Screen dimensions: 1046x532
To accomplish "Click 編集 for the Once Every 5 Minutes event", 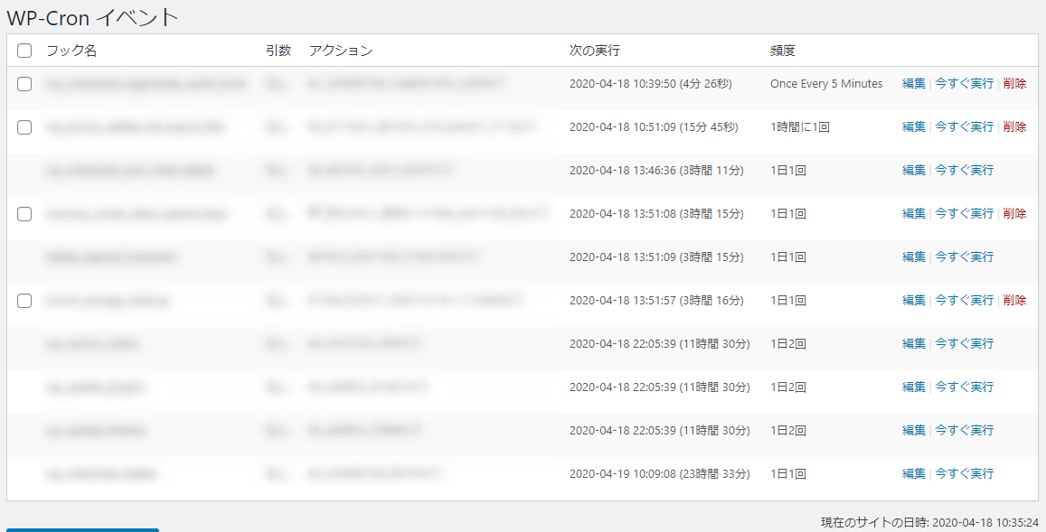I will point(913,84).
